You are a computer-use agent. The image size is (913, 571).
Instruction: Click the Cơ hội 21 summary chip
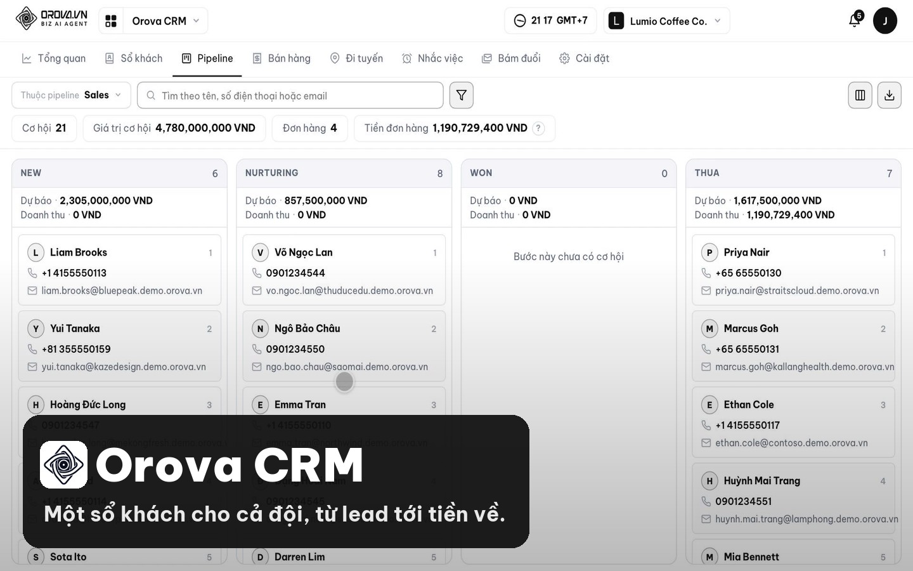[44, 128]
